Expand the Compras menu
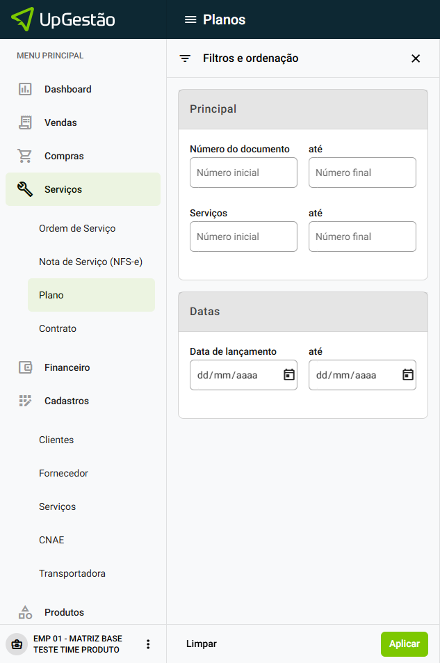 coord(64,156)
